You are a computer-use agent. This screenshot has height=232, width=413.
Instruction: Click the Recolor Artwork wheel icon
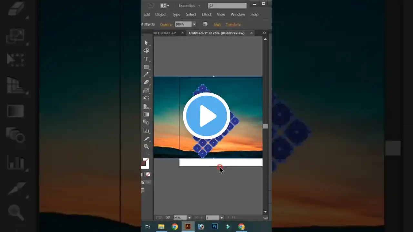(x=205, y=24)
